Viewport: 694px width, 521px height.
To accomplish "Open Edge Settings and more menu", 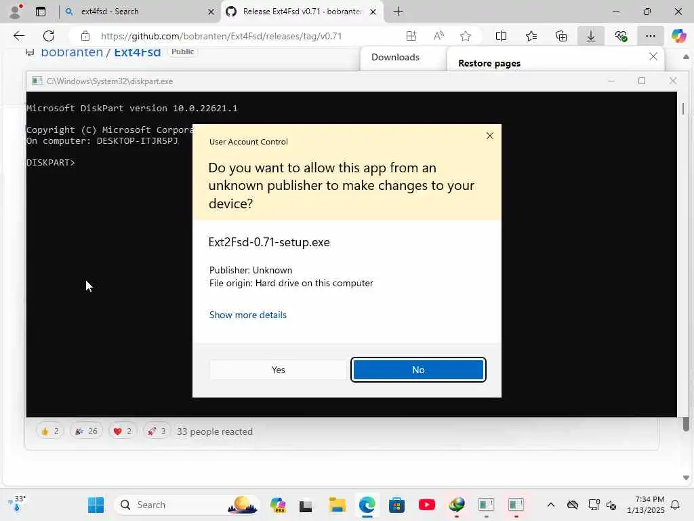I will [x=650, y=36].
